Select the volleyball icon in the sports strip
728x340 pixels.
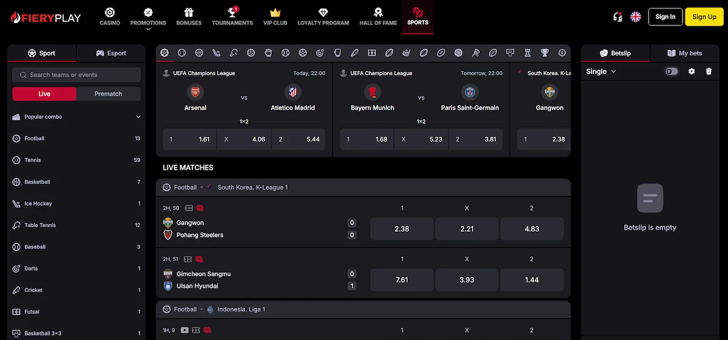pos(251,53)
